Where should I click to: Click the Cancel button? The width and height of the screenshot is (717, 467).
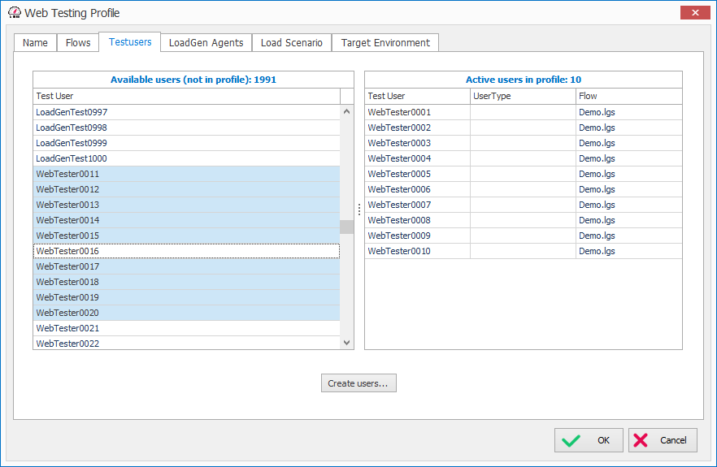663,440
